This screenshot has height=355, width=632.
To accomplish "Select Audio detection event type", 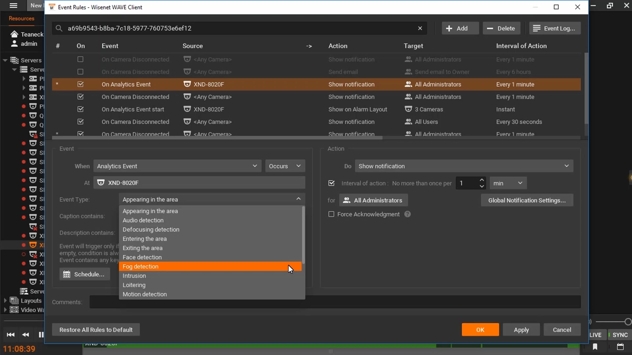I will (210, 220).
